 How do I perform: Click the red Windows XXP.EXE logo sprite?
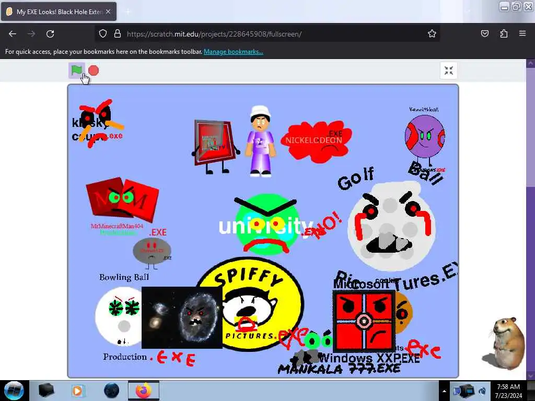(364, 322)
